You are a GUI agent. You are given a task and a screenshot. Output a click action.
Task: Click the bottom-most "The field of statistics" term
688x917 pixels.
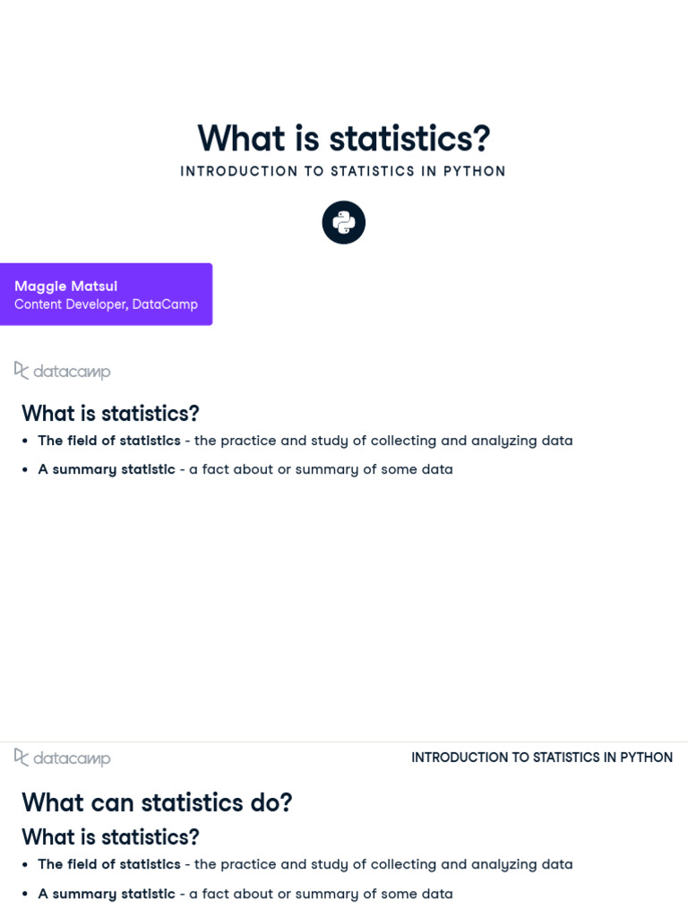click(x=109, y=864)
